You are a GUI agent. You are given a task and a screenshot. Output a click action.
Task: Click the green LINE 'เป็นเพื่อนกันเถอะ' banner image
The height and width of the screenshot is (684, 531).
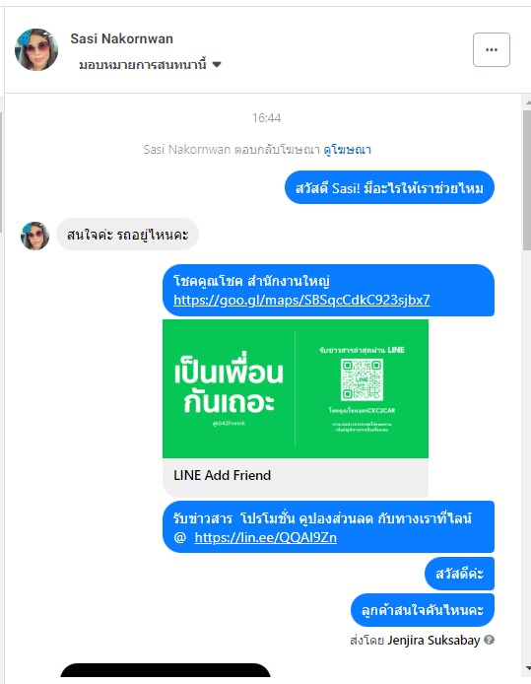tap(296, 388)
